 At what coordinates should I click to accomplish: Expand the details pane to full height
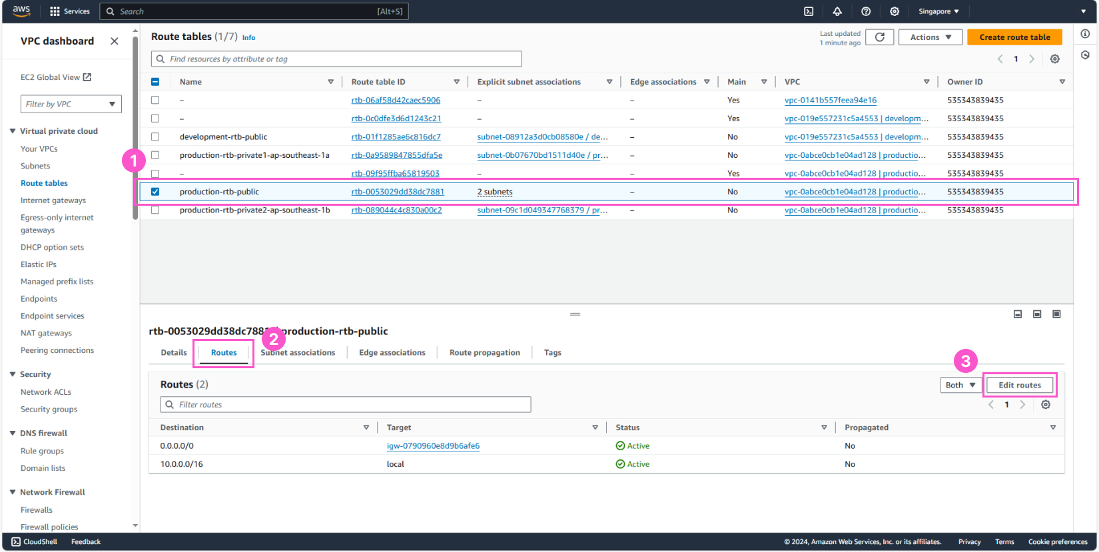1056,314
